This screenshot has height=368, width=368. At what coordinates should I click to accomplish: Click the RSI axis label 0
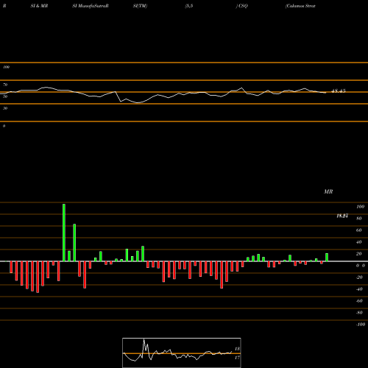pyautogui.click(x=4, y=126)
